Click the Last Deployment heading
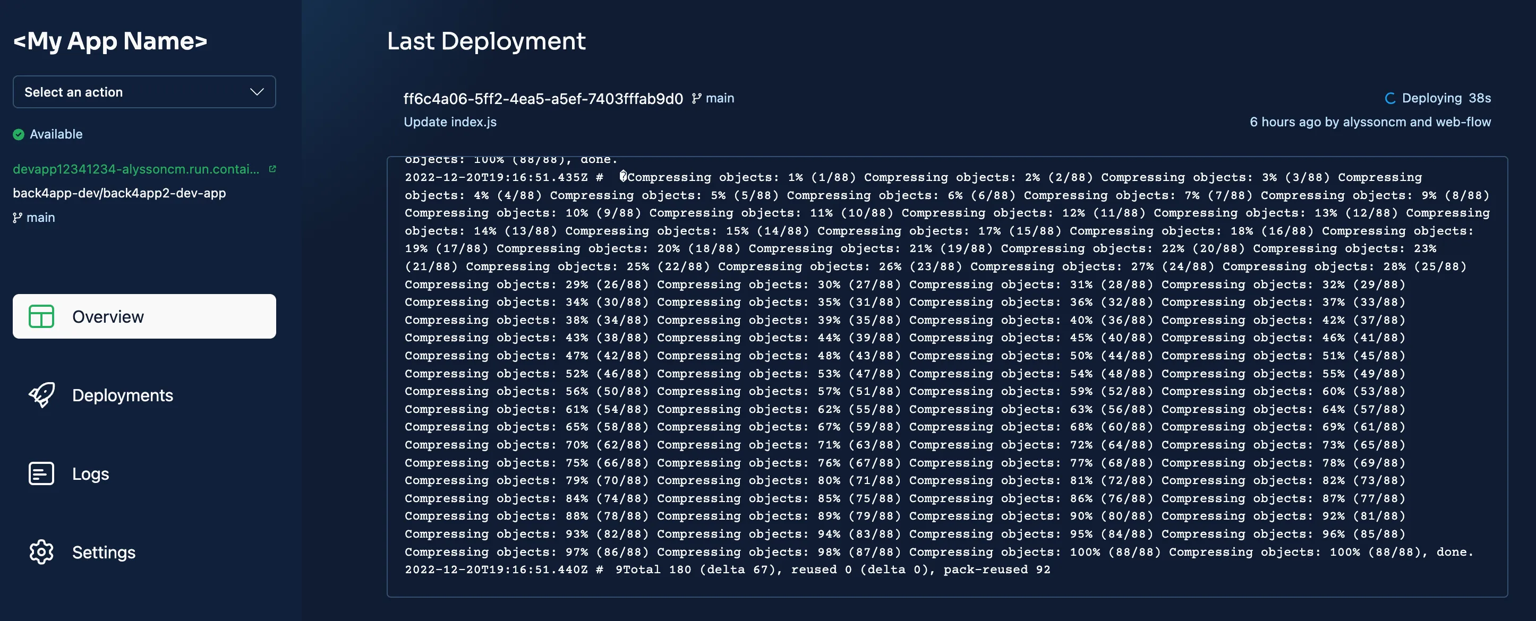Image resolution: width=1536 pixels, height=621 pixels. (486, 41)
